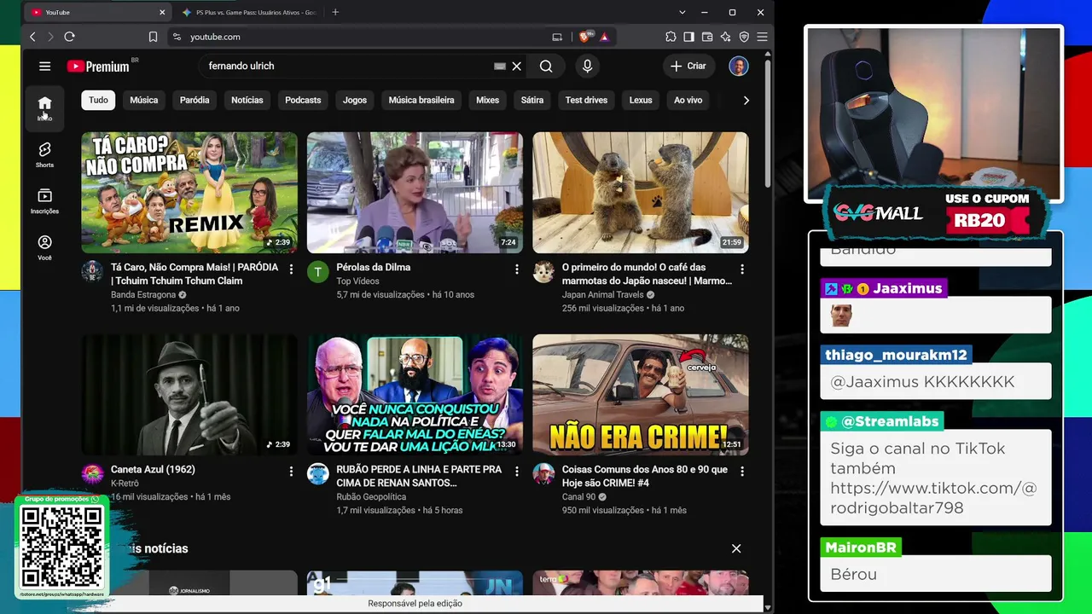Viewport: 1092px width, 614px height.
Task: Open the Japan Animal Travels avatar
Action: pyautogui.click(x=543, y=272)
